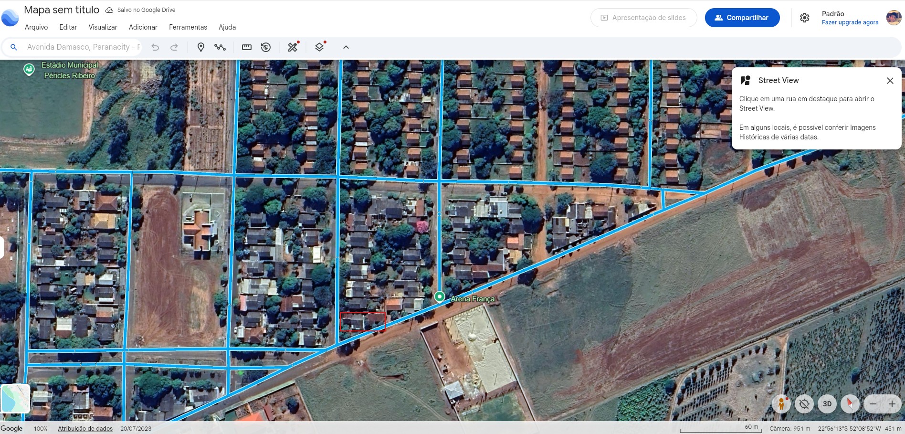The width and height of the screenshot is (905, 434).
Task: Toggle the 3D view button
Action: pyautogui.click(x=827, y=404)
